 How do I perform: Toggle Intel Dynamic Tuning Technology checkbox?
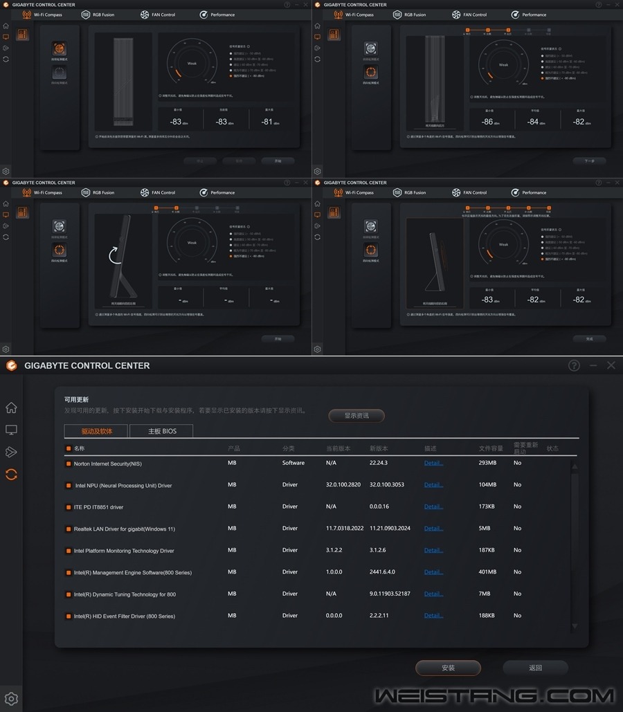pyautogui.click(x=69, y=594)
